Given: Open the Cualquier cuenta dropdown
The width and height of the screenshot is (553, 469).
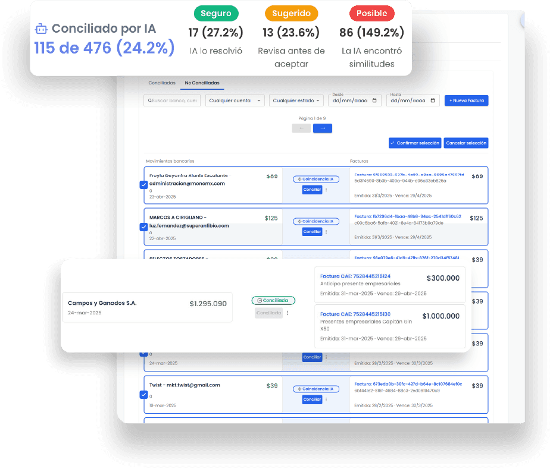Looking at the screenshot, I should (x=235, y=100).
